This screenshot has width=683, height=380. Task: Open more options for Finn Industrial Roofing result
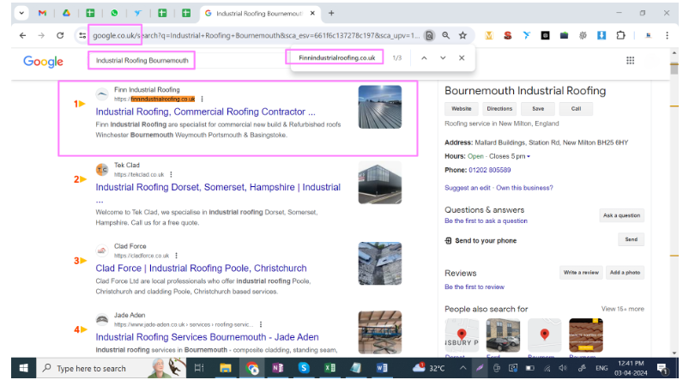click(x=202, y=100)
